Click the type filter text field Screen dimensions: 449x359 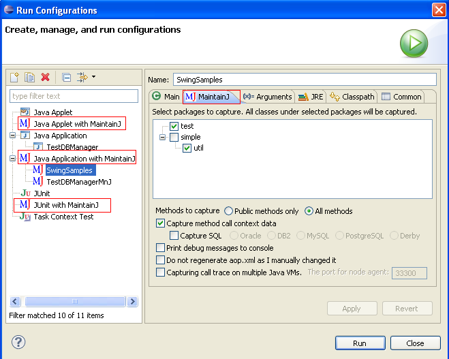pos(74,96)
